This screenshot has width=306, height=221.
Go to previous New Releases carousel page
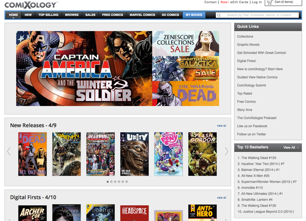pyautogui.click(x=9, y=151)
